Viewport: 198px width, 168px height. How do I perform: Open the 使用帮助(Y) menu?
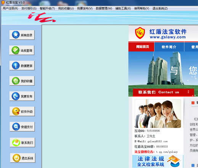[142, 8]
